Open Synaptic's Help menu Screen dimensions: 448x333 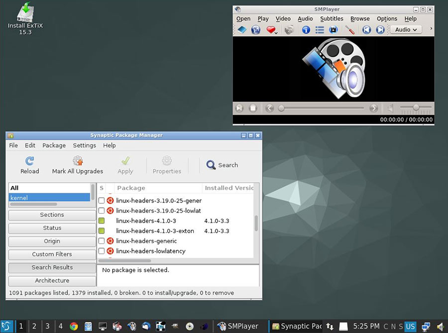coord(110,145)
